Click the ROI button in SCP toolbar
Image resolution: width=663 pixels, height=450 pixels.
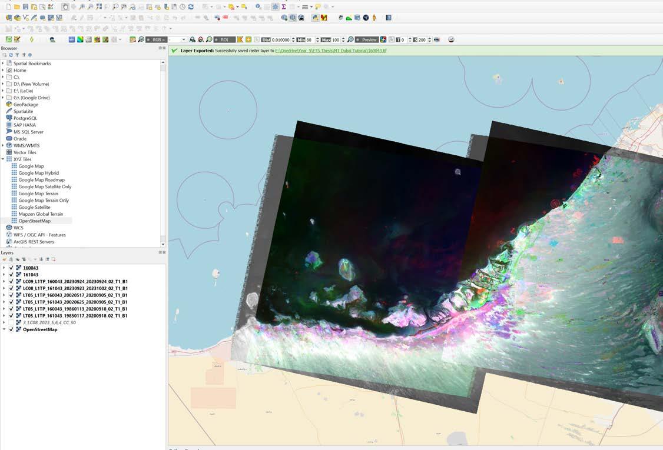click(x=224, y=40)
